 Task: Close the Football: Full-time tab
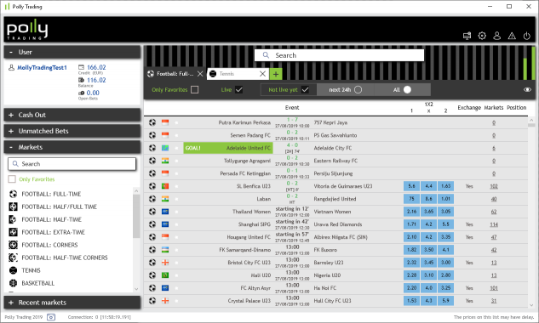[x=200, y=74]
